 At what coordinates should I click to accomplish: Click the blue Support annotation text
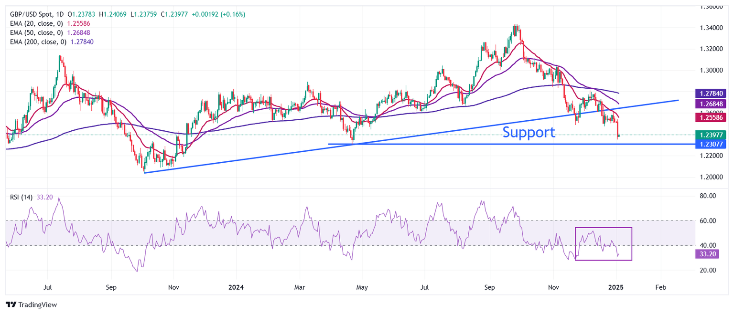click(x=529, y=133)
